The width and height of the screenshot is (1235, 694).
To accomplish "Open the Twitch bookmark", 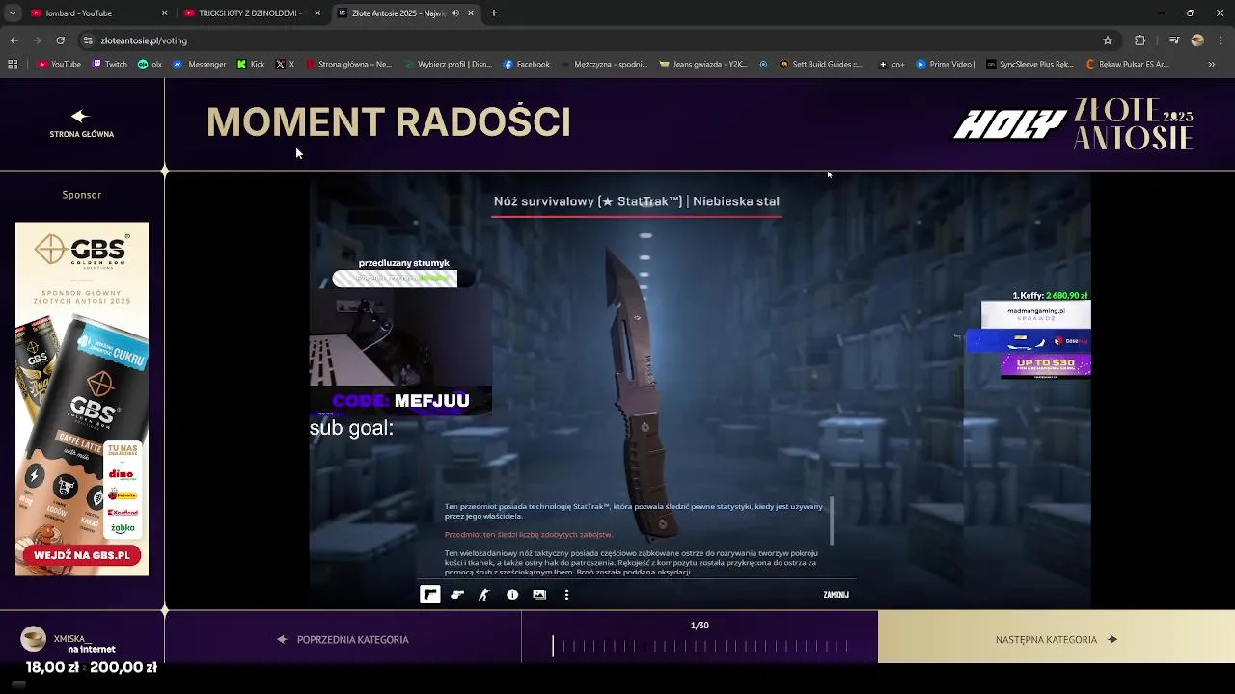I will point(109,65).
